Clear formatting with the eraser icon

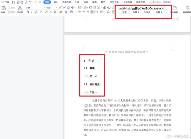coord(68,8)
